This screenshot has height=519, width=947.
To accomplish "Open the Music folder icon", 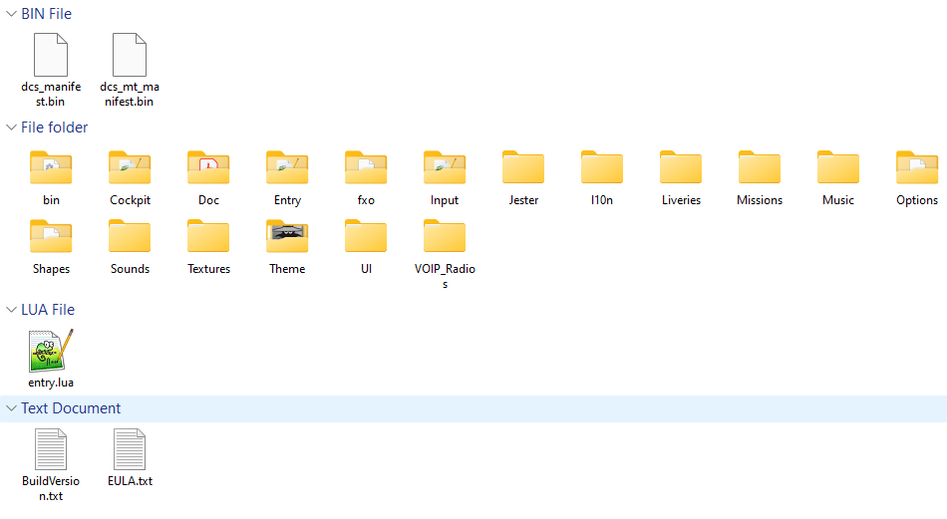I will point(837,167).
